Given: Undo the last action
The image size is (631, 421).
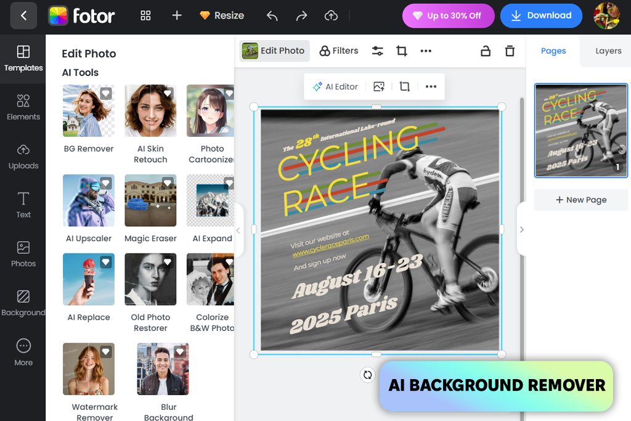Looking at the screenshot, I should [x=272, y=15].
